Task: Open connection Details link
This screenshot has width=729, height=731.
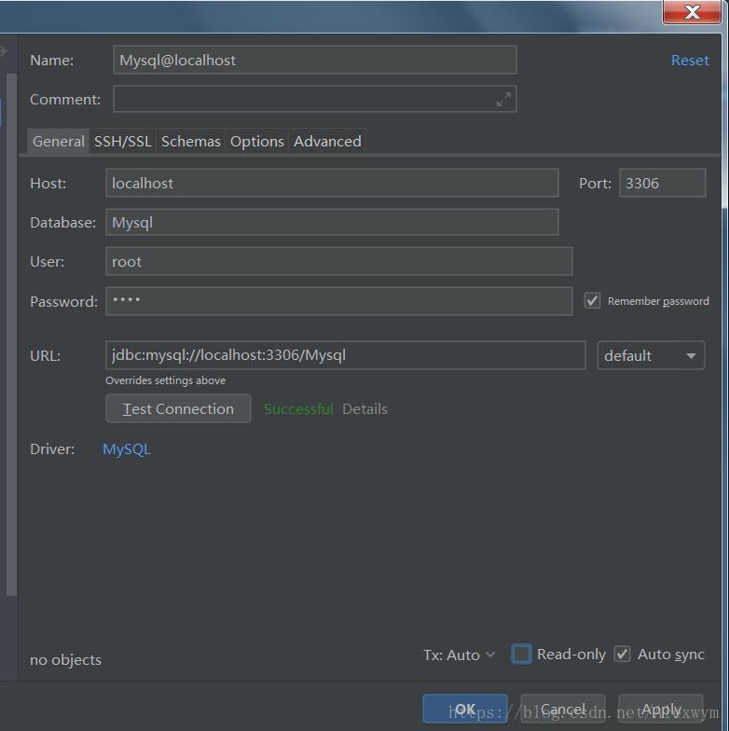Action: pyautogui.click(x=365, y=408)
